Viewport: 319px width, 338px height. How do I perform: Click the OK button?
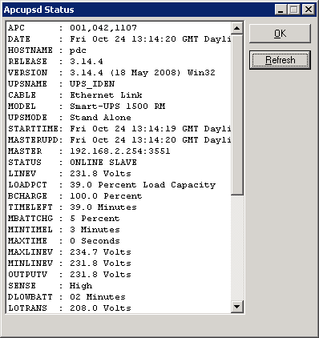click(280, 34)
